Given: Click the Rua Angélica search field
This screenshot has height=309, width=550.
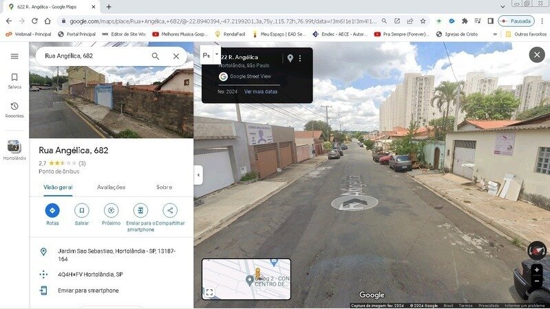Looking at the screenshot, I should [93, 56].
